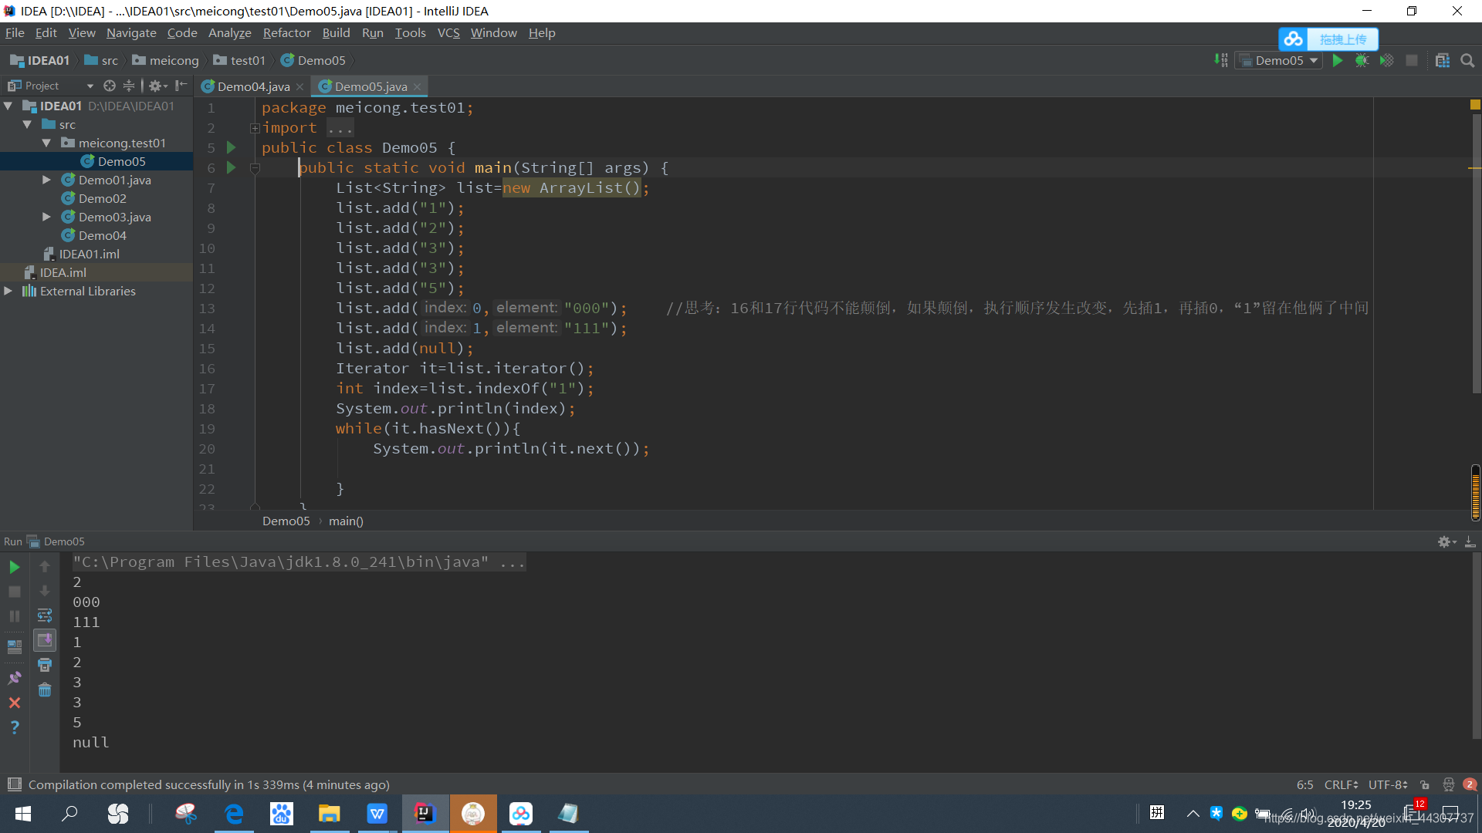The width and height of the screenshot is (1482, 833).
Task: Open the Build menu
Action: click(336, 32)
